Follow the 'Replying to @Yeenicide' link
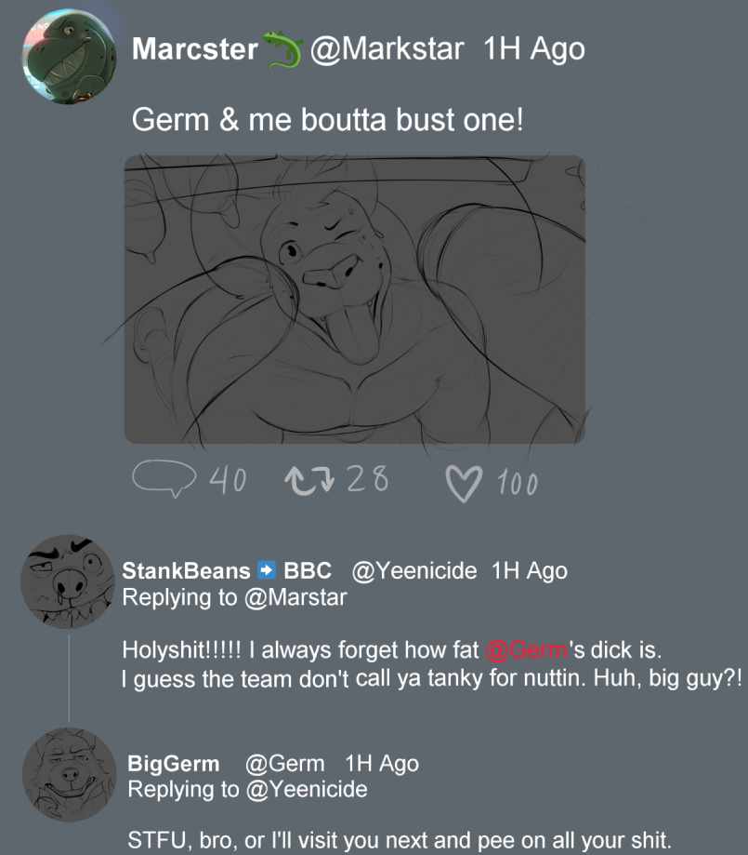The height and width of the screenshot is (855, 748). tap(306, 790)
